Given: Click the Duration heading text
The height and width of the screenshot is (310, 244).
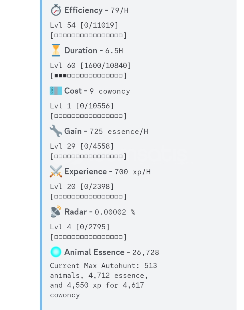Looking at the screenshot, I should tap(81, 51).
